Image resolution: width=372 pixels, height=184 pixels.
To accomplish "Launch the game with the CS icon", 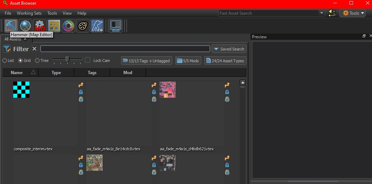I will pyautogui.click(x=97, y=26).
